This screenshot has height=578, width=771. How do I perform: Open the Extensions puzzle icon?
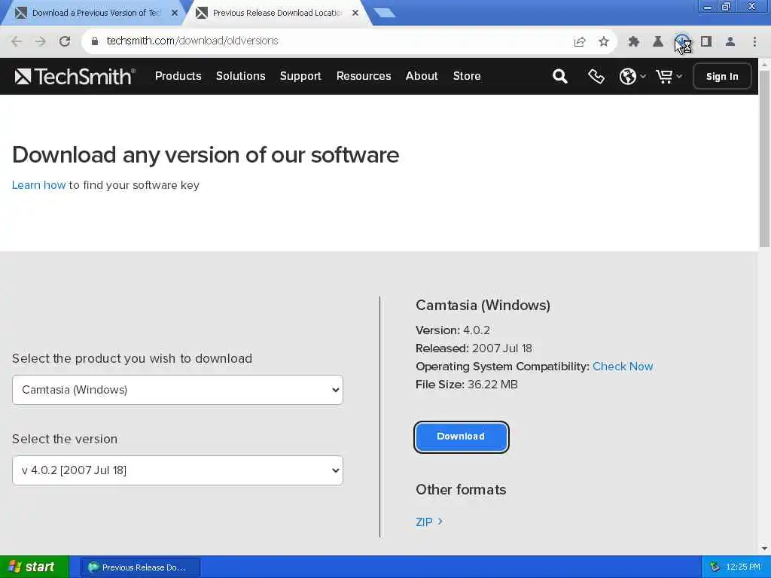tap(633, 42)
